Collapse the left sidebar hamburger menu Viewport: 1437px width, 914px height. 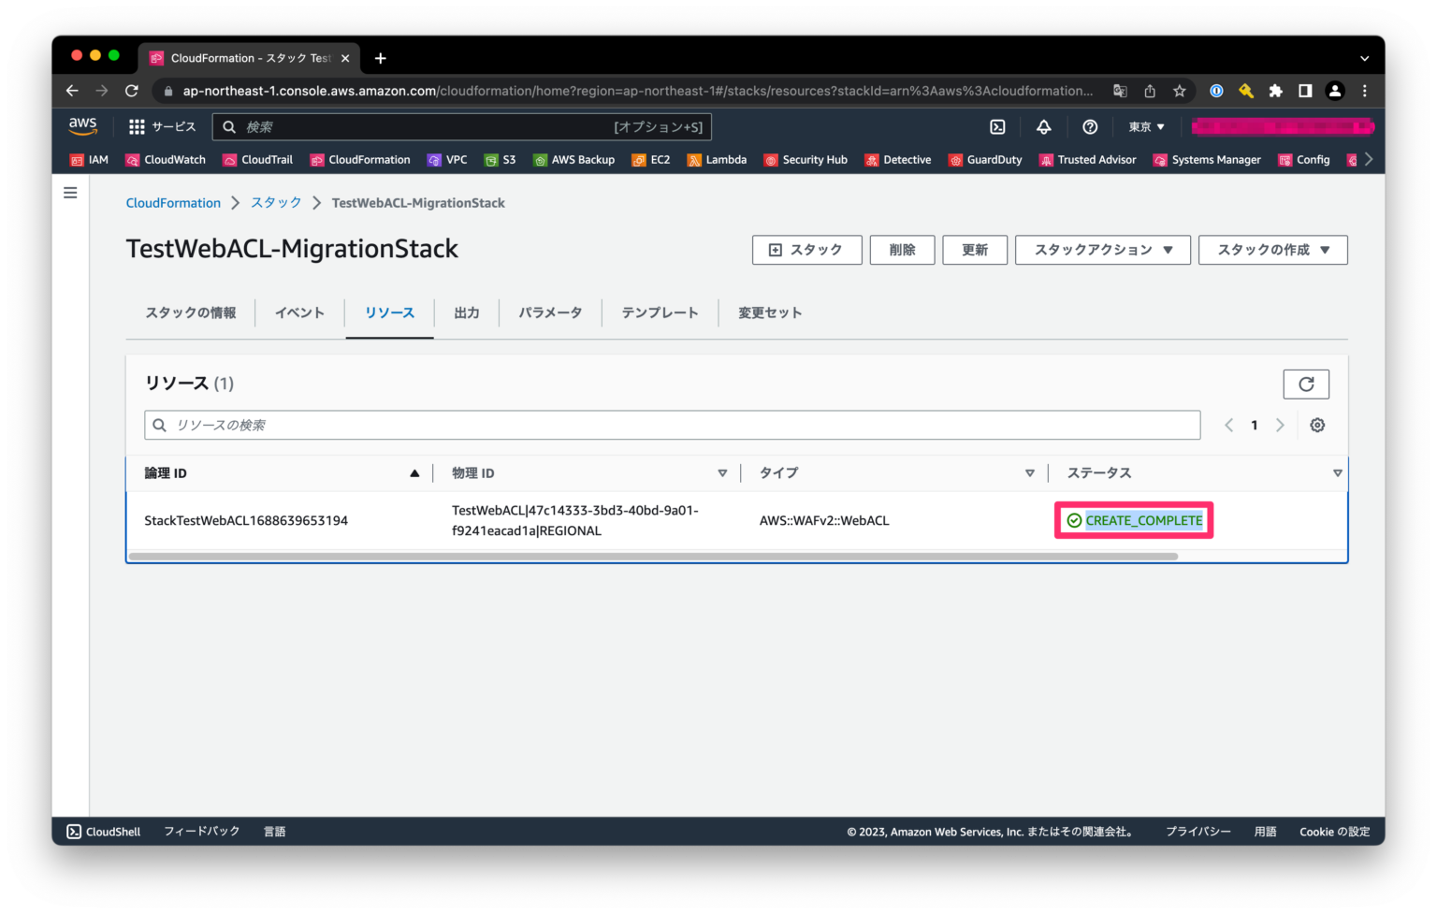70,192
